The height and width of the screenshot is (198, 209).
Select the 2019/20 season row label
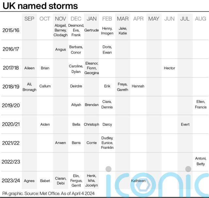click(11, 105)
